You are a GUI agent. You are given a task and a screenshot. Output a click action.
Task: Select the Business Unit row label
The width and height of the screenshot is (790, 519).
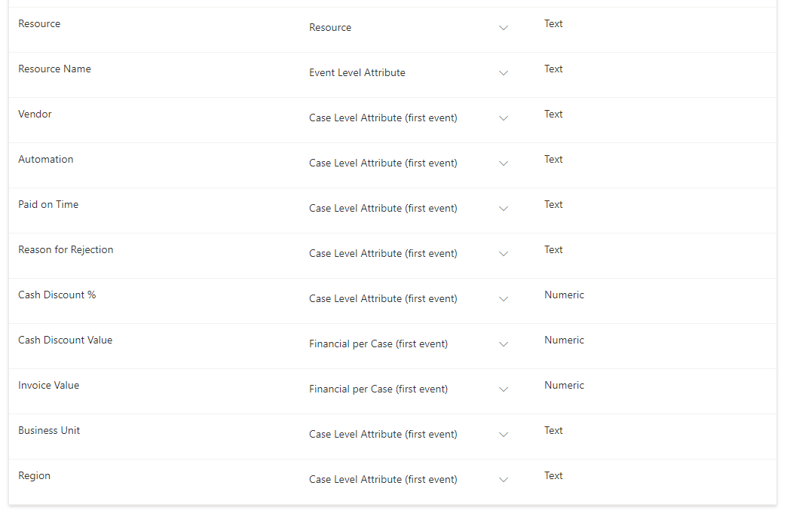tap(49, 431)
